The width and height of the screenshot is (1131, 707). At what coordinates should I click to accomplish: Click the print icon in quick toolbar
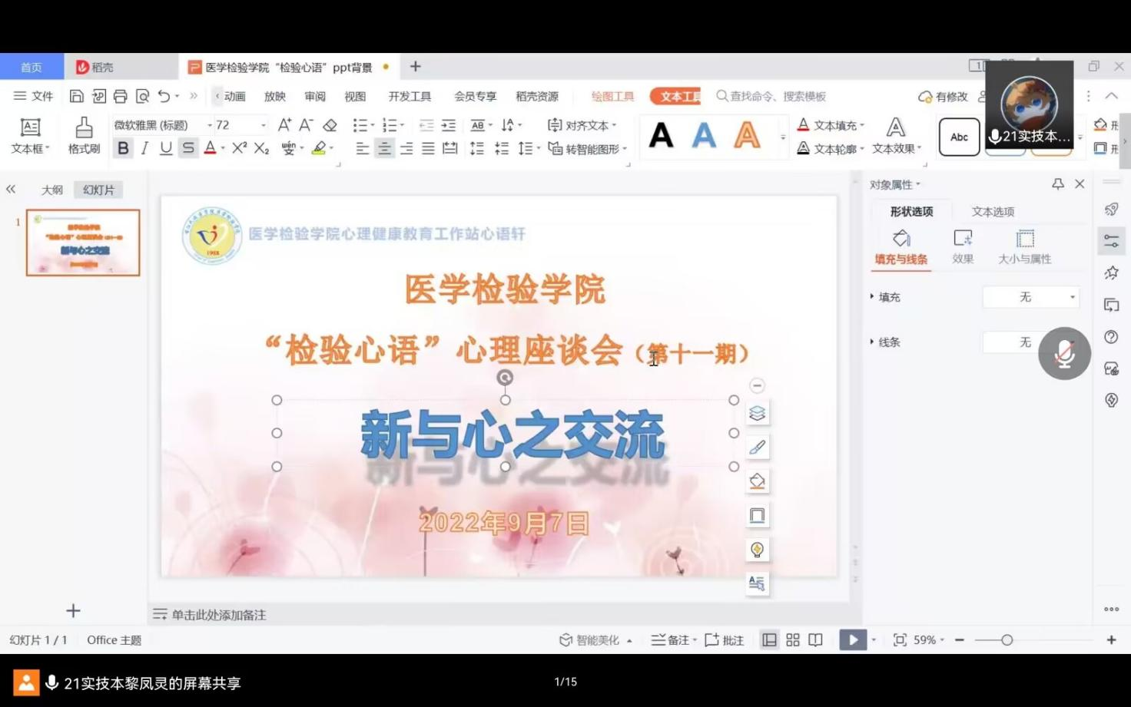click(121, 96)
